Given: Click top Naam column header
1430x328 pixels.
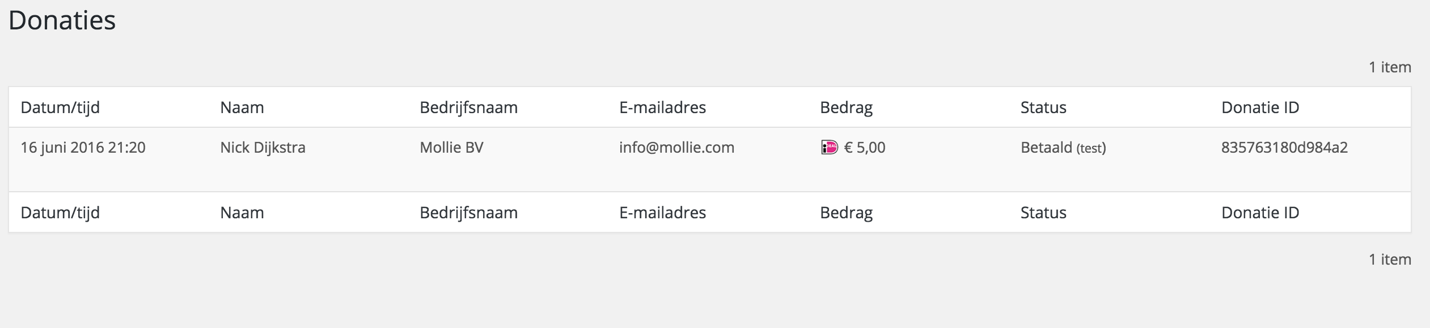Looking at the screenshot, I should pyautogui.click(x=242, y=107).
